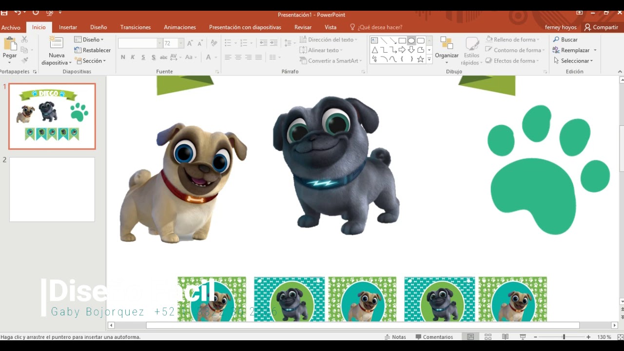Select the oval shape
Viewport: 624px width, 351px height.
click(411, 40)
